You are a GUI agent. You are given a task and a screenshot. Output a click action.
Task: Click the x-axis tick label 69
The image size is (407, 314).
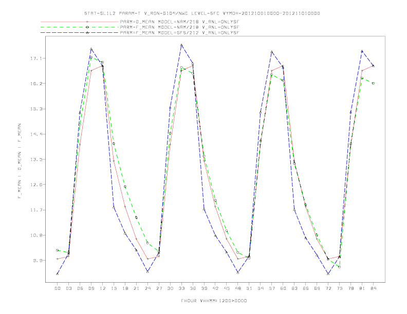coord(317,288)
